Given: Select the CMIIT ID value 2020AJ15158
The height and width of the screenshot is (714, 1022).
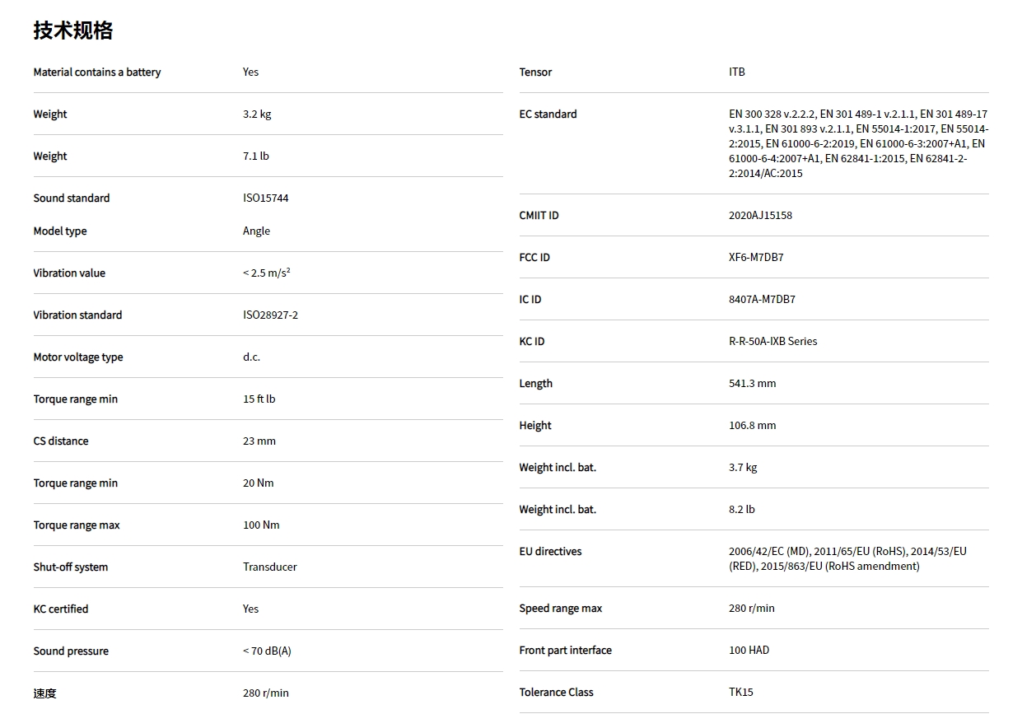Looking at the screenshot, I should point(760,216).
